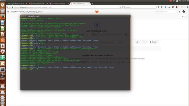The height and width of the screenshot is (106, 189).
Task: Click the site security padlock icon
Action: pos(12,7)
